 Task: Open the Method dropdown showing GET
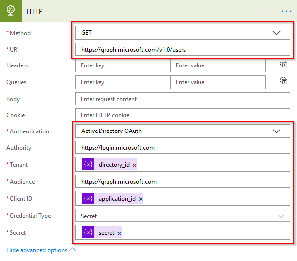point(183,33)
